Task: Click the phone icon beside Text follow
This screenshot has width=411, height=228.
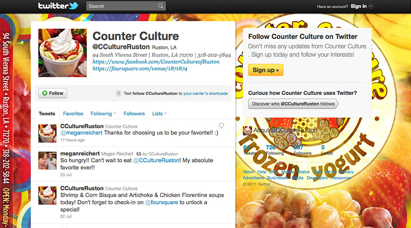Action: pos(118,93)
